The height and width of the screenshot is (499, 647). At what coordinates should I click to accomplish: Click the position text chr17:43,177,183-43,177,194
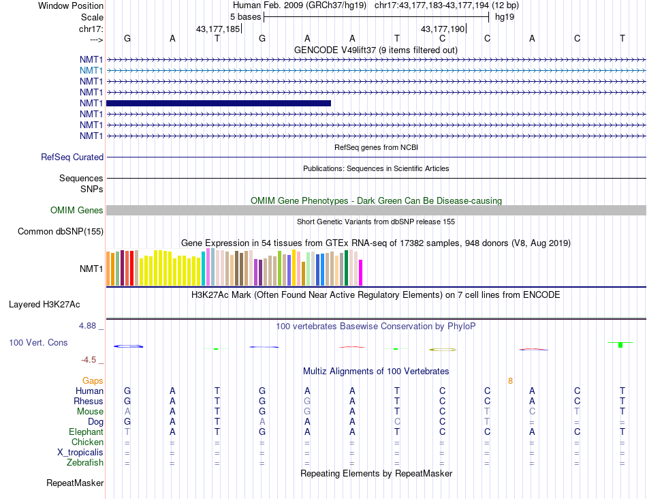[432, 5]
